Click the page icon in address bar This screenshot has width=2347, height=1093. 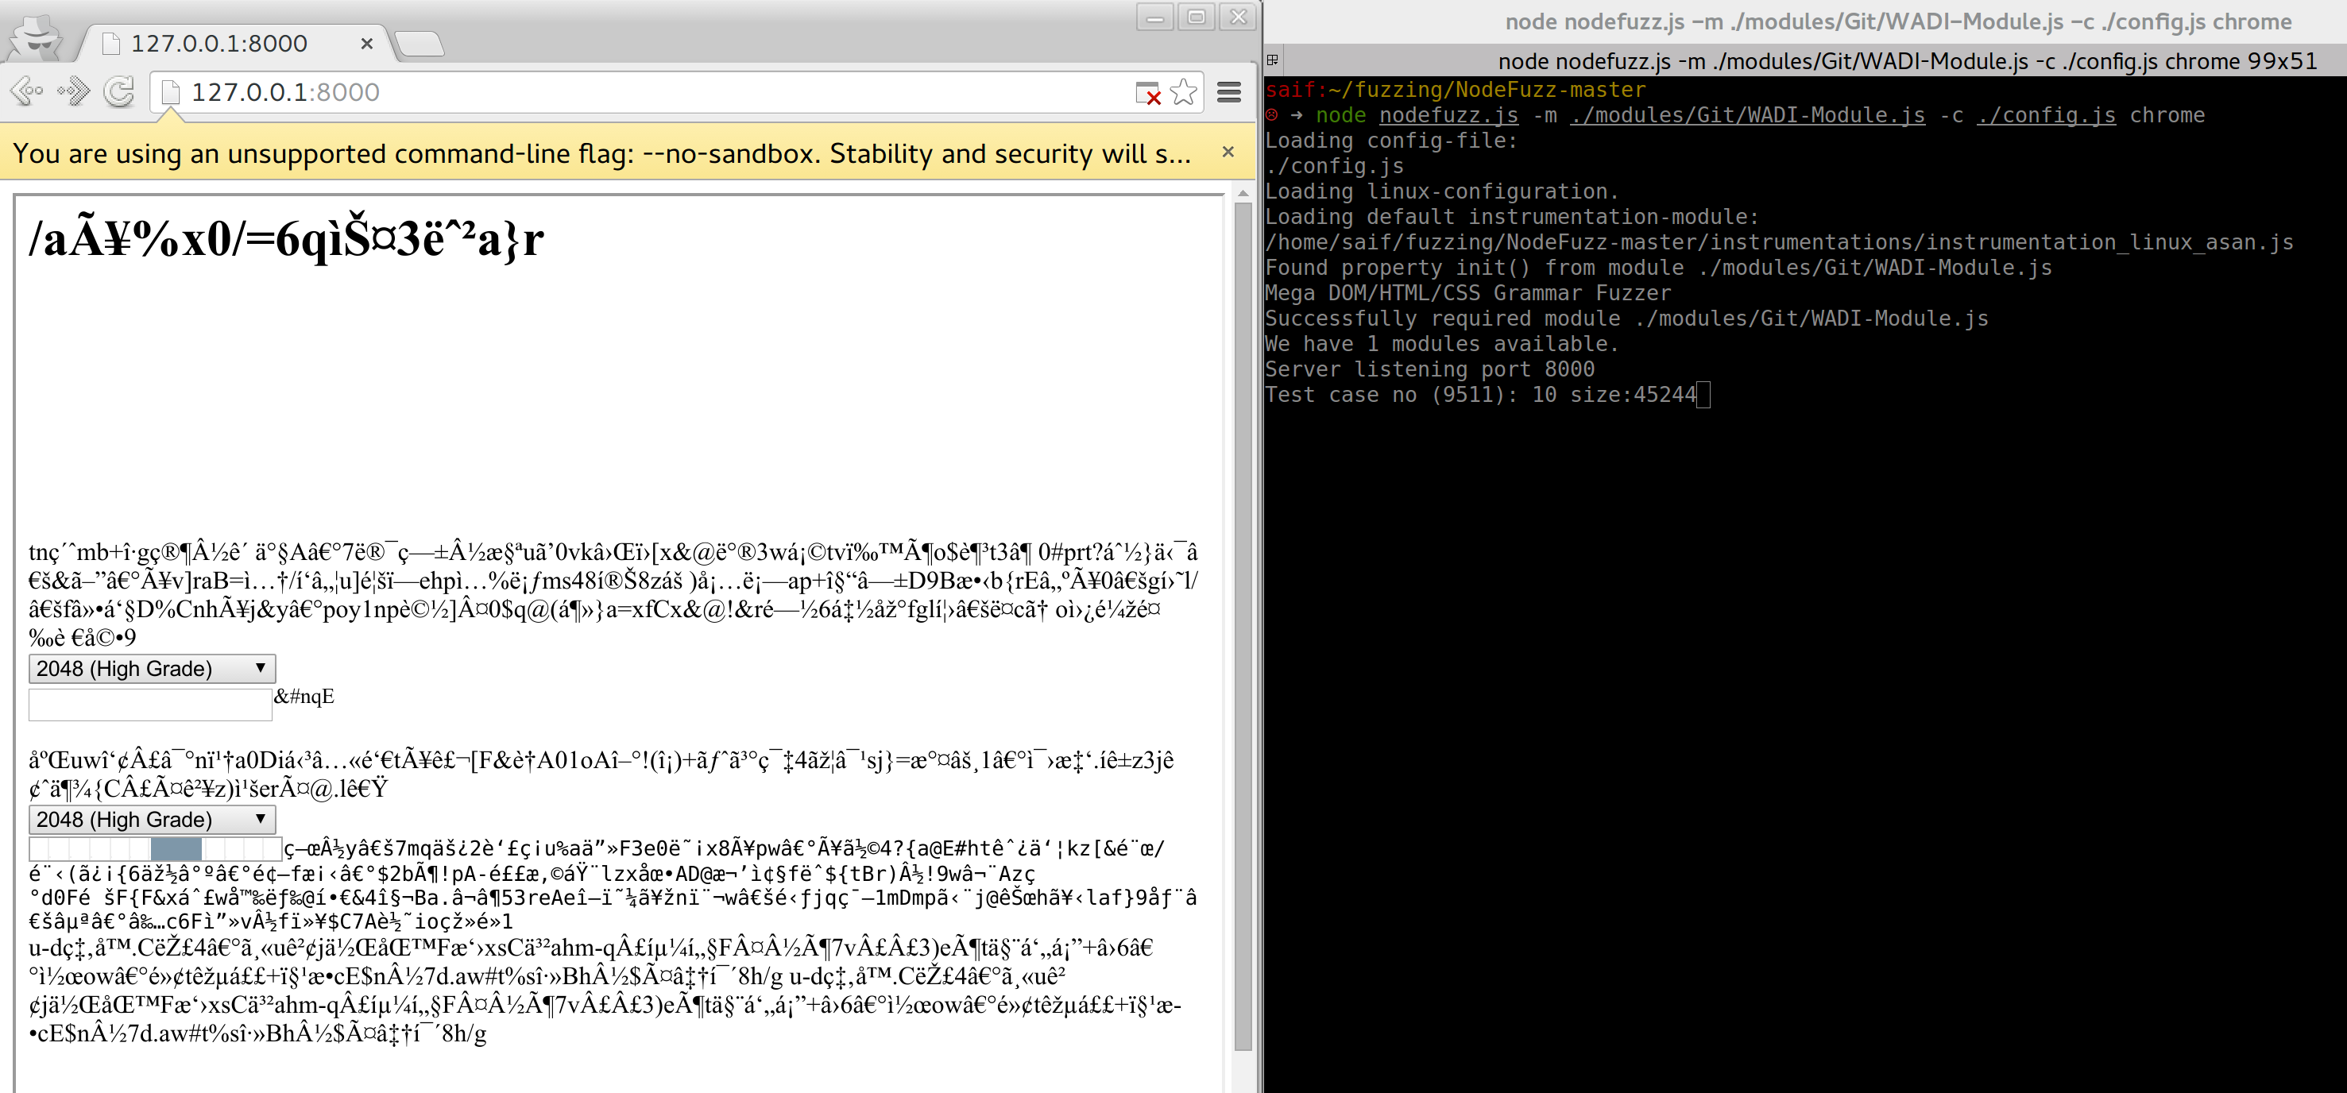pyautogui.click(x=169, y=92)
